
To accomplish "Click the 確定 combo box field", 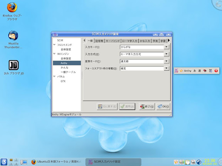I will (142, 68).
